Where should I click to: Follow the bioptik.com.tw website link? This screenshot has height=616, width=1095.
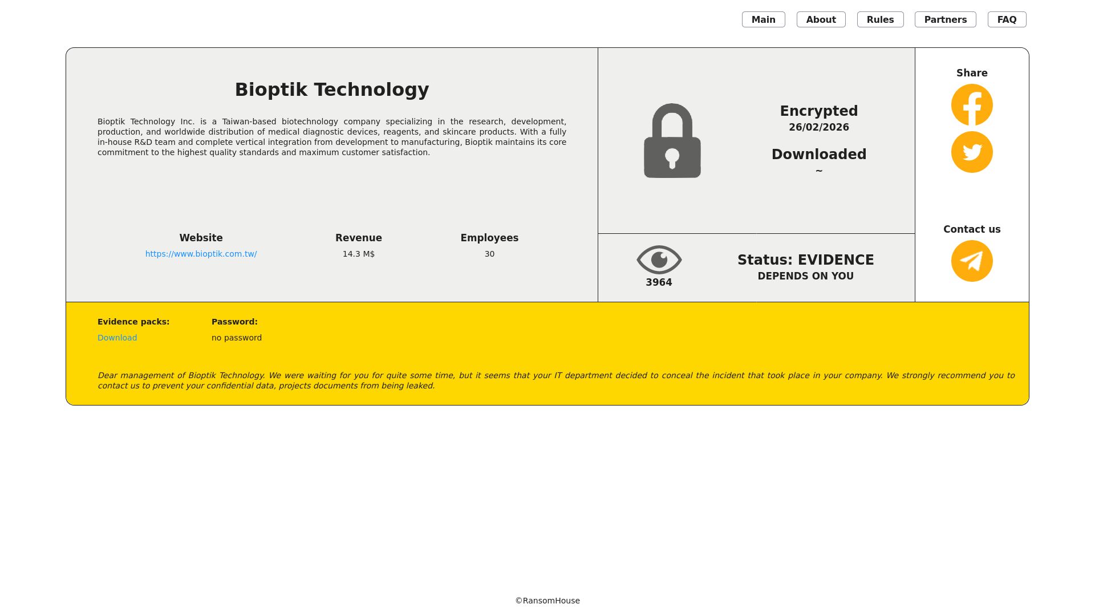click(201, 254)
